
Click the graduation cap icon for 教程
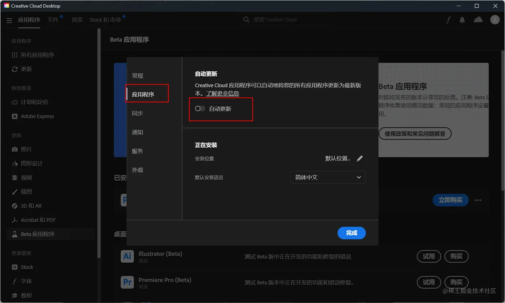click(x=14, y=295)
